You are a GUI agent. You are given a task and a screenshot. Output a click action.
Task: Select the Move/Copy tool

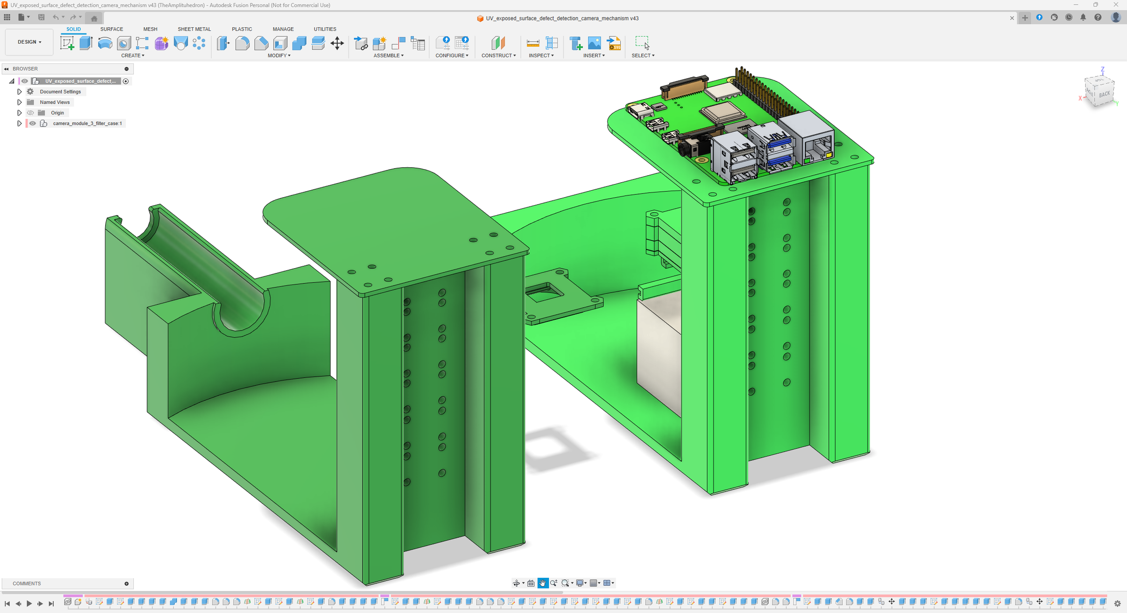tap(337, 43)
